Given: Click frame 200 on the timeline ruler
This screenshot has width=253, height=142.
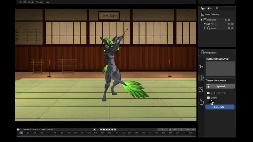Looking at the screenshot, I should [x=157, y=133].
